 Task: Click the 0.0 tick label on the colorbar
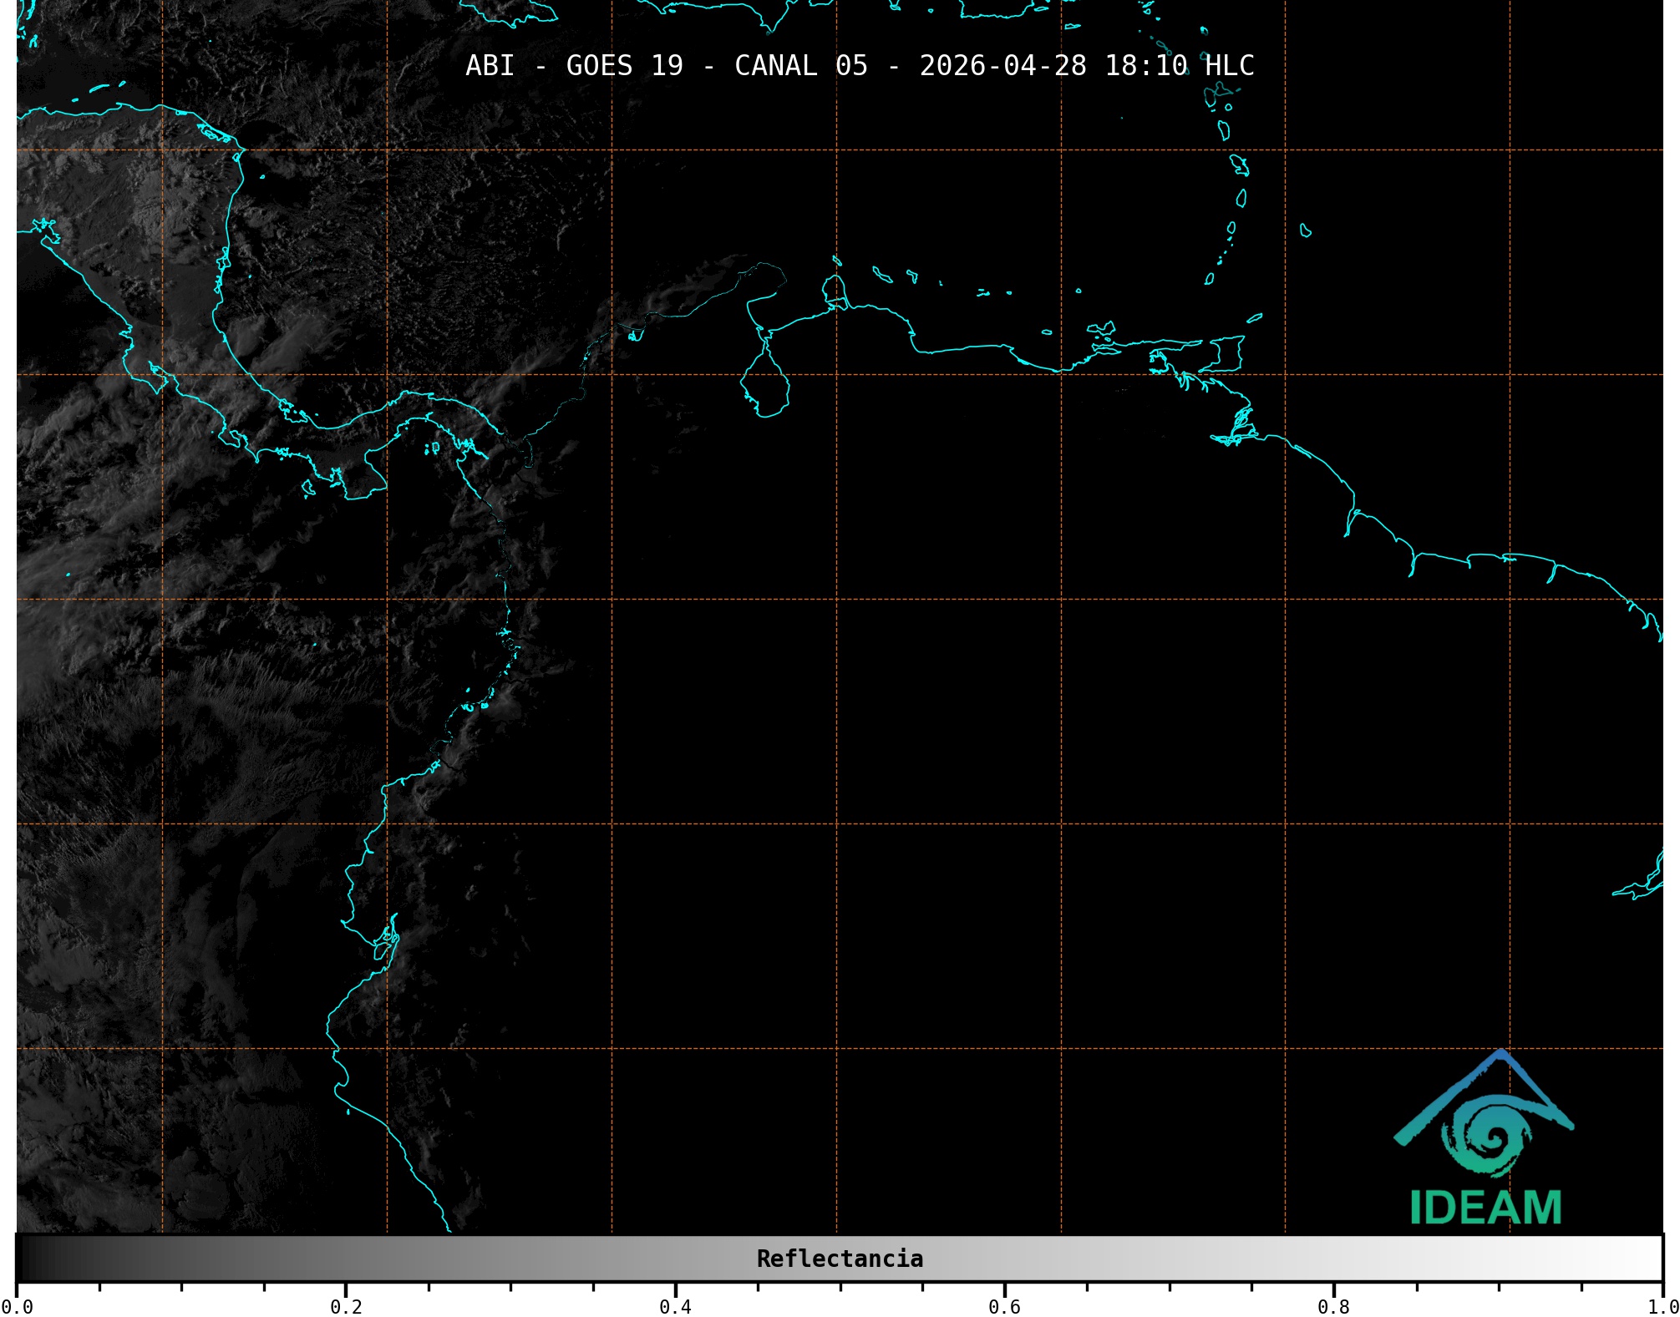[17, 1307]
